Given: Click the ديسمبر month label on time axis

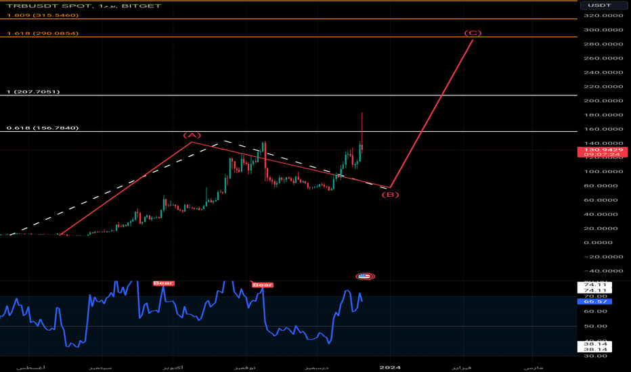Looking at the screenshot, I should click(x=316, y=367).
